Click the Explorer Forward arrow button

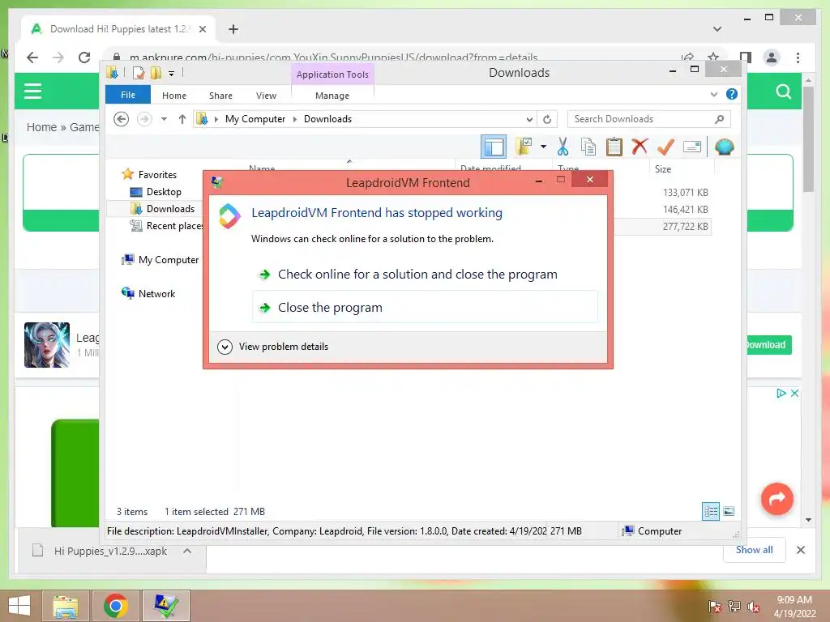[144, 119]
